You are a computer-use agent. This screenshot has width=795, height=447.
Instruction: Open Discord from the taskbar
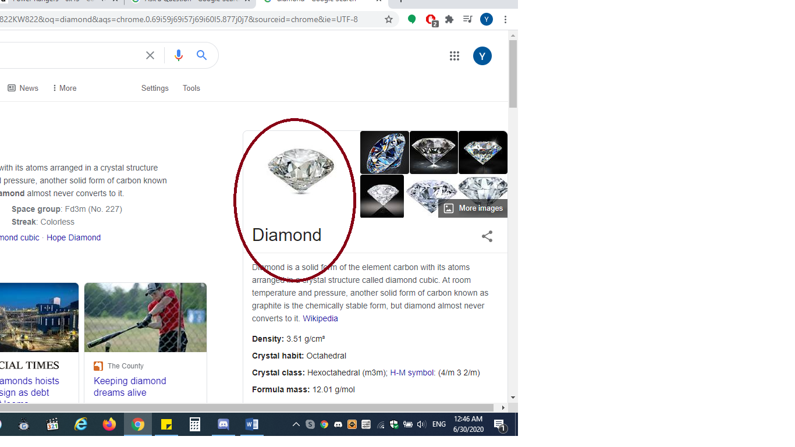pyautogui.click(x=223, y=424)
